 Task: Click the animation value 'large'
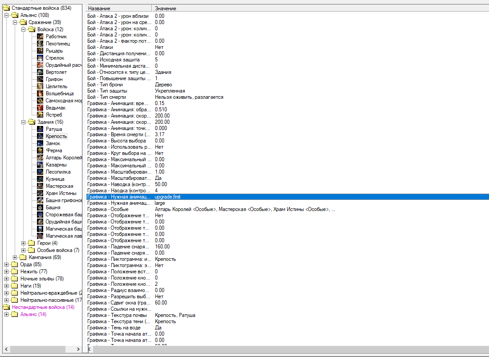click(160, 203)
